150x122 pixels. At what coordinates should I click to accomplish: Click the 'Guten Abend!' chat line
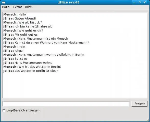[19, 18]
